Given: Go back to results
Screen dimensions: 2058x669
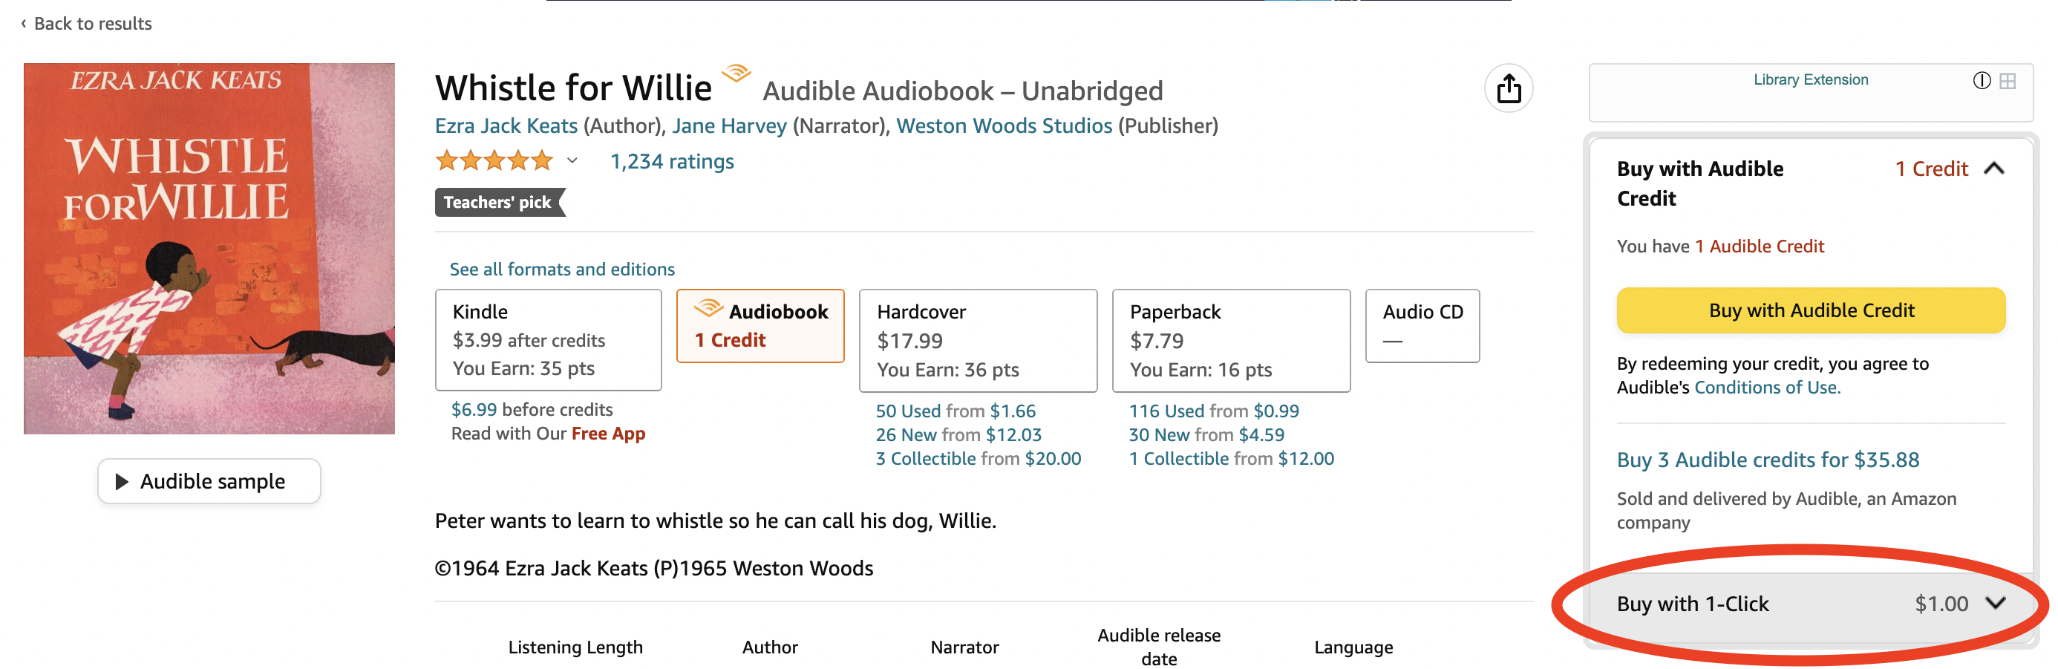Looking at the screenshot, I should pyautogui.click(x=86, y=23).
